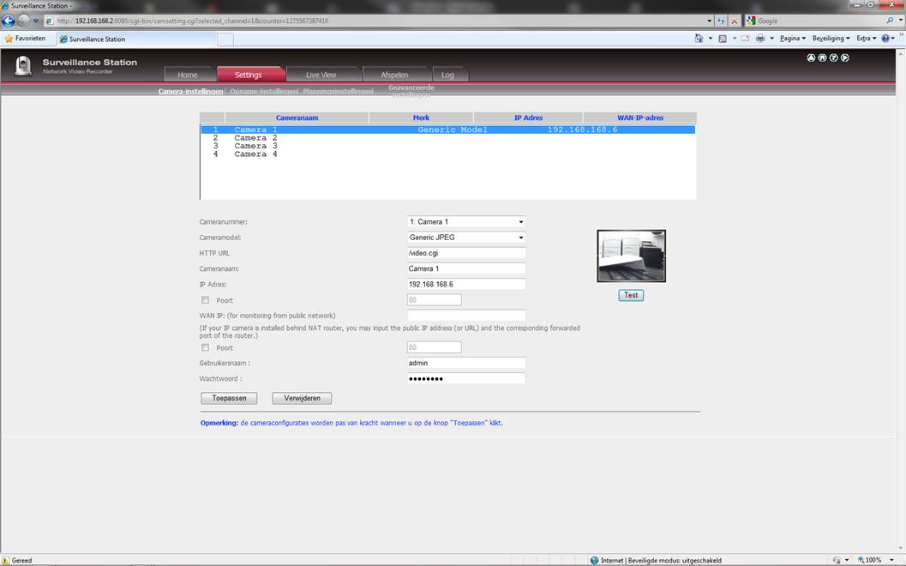This screenshot has width=906, height=566.
Task: Click the printer icon in toolbar
Action: point(760,38)
